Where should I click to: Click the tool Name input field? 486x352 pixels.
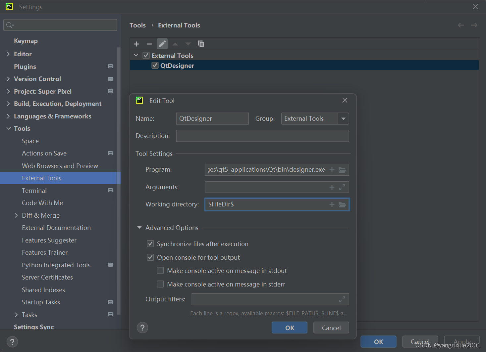212,118
